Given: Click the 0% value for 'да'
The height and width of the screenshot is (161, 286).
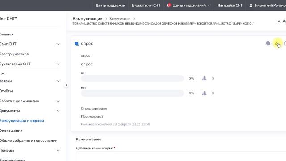Looking at the screenshot, I should [191, 79].
